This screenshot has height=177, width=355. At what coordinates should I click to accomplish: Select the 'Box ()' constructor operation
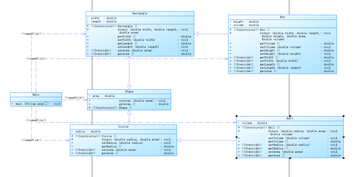[249, 30]
